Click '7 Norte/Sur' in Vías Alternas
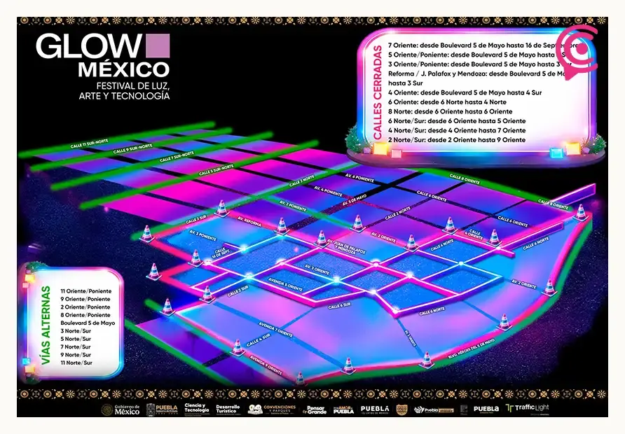 76,347
